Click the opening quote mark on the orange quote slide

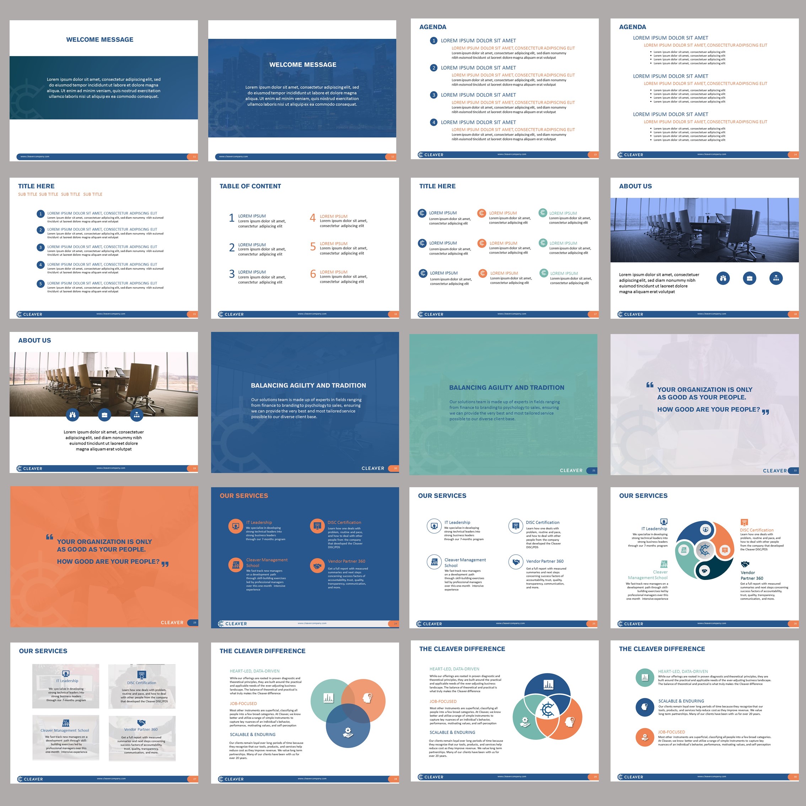[50, 537]
